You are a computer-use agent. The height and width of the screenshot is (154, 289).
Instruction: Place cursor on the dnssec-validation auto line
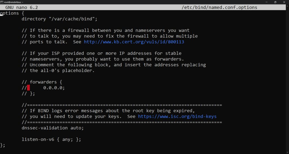pyautogui.click(x=53, y=128)
